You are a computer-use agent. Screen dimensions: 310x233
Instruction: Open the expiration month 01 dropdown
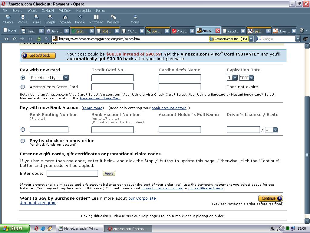[x=232, y=78]
